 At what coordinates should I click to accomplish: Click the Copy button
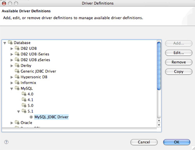[x=179, y=72]
